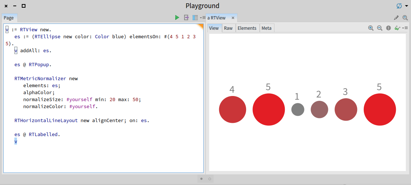The height and width of the screenshot is (185, 411).
Task: Run the playground code with green play button
Action: (x=177, y=18)
